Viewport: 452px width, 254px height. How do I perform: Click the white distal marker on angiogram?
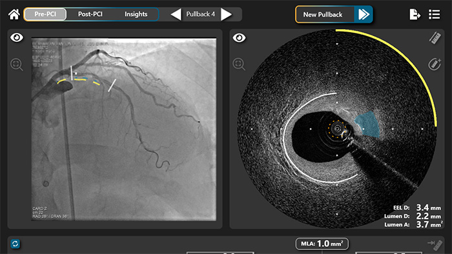112,86
